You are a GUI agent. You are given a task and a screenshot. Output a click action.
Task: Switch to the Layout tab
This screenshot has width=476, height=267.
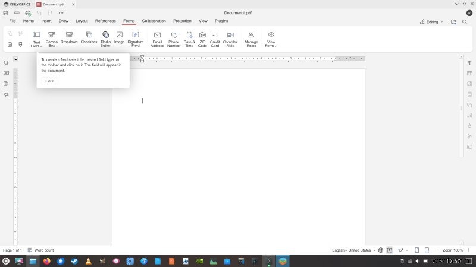82,21
